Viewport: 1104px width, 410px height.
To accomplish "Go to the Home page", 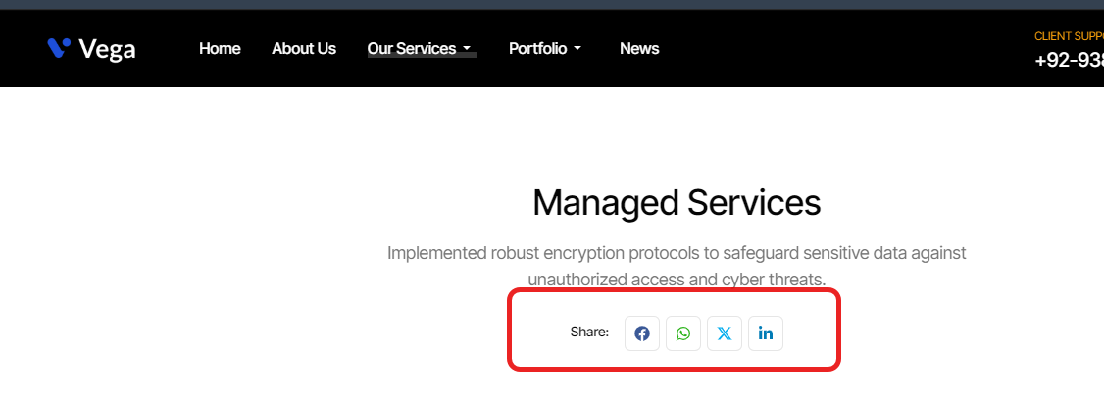I will [x=220, y=48].
